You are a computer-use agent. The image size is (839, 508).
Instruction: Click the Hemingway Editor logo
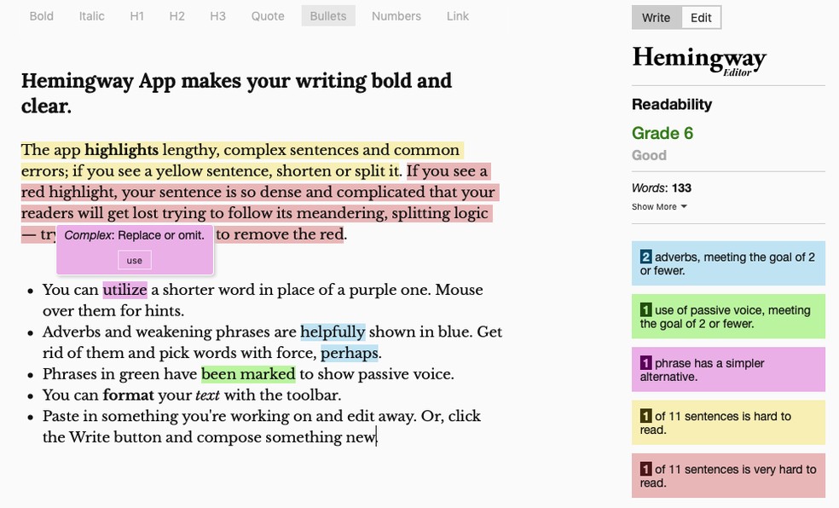[x=699, y=60]
